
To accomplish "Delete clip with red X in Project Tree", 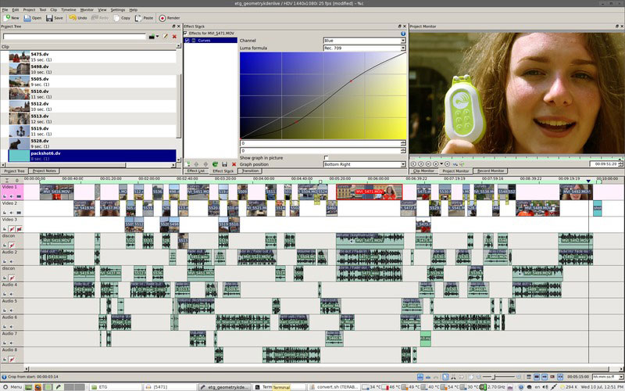I will pyautogui.click(x=174, y=37).
